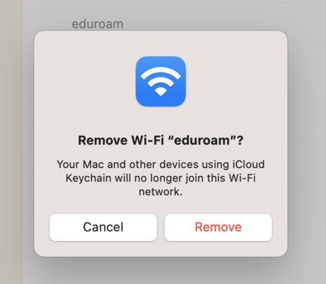Click the empty dialog area above the Wi-Fi icon
This screenshot has width=326, height=284.
coord(161,43)
